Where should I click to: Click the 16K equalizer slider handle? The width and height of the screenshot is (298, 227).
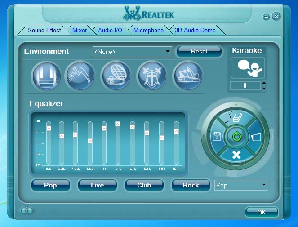(x=176, y=131)
